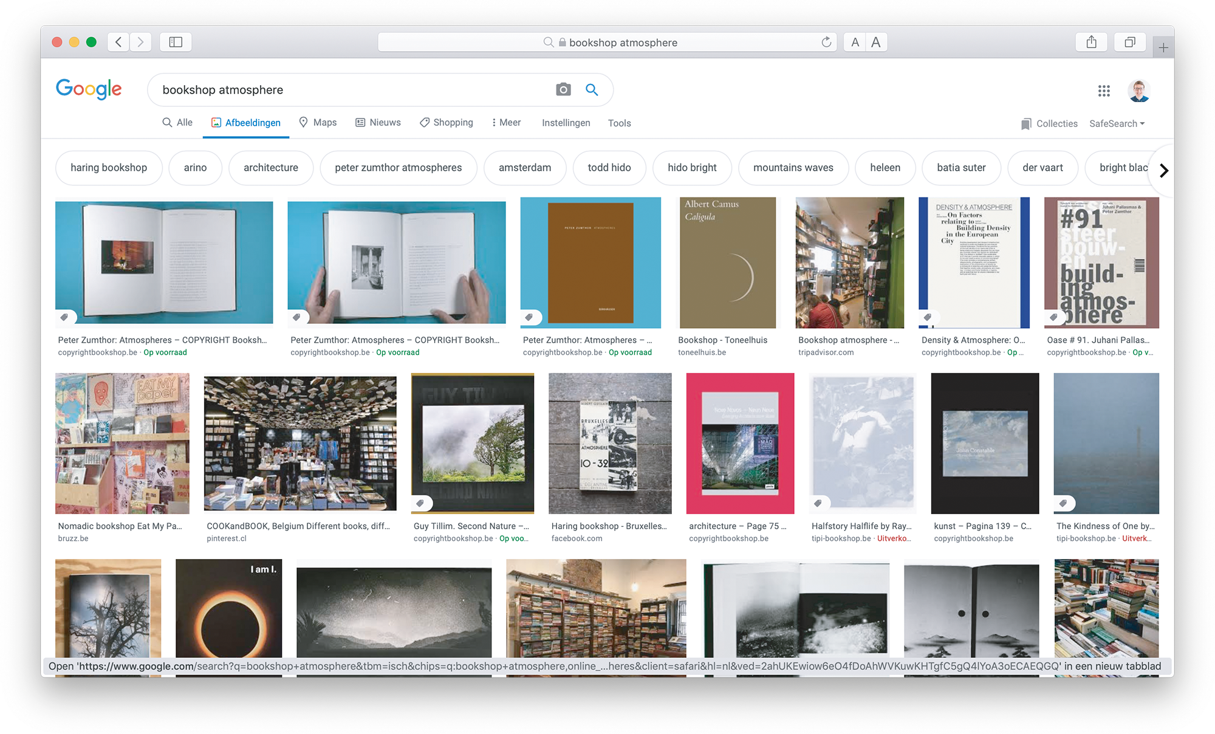Open the Nieuws tab
The height and width of the screenshot is (734, 1215).
point(378,123)
